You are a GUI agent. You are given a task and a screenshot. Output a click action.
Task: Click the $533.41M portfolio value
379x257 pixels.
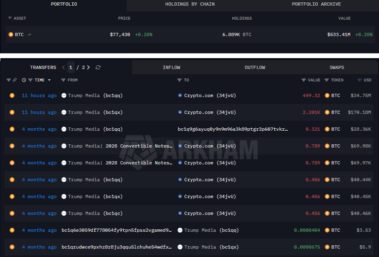tap(339, 34)
